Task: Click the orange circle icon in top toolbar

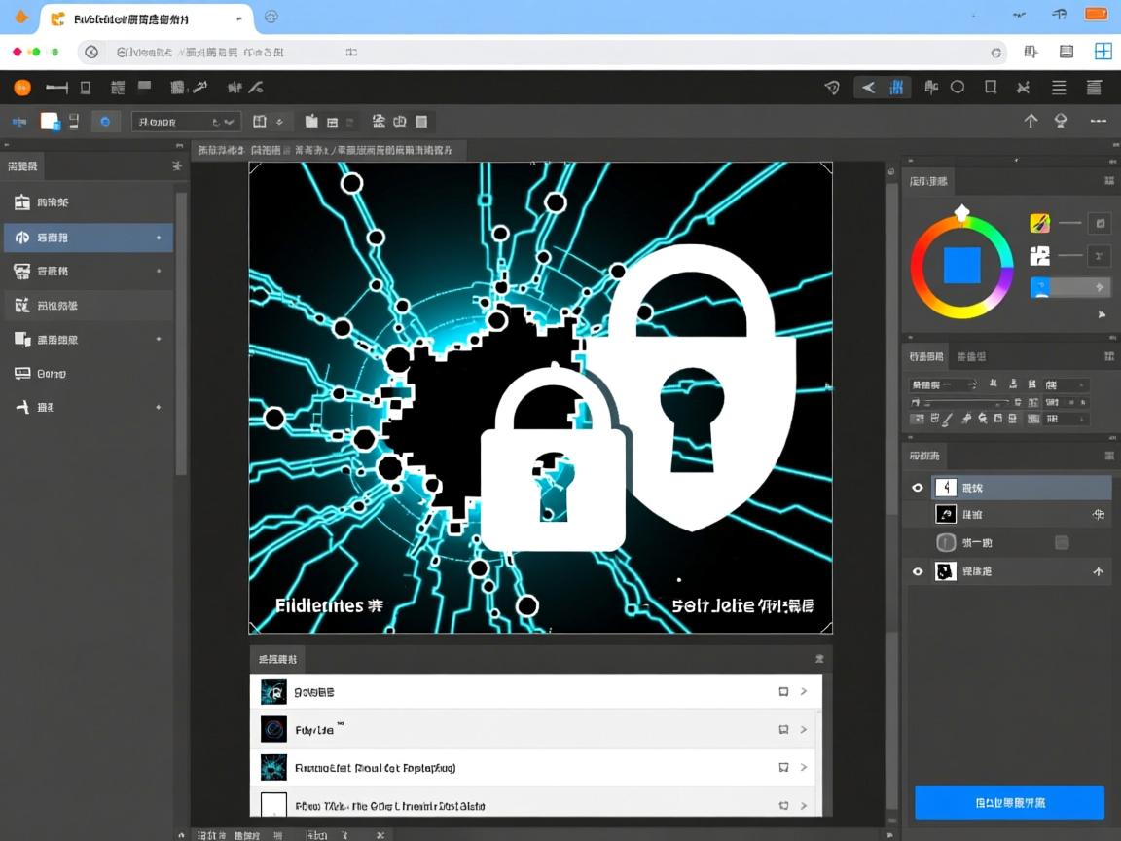Action: click(x=22, y=88)
